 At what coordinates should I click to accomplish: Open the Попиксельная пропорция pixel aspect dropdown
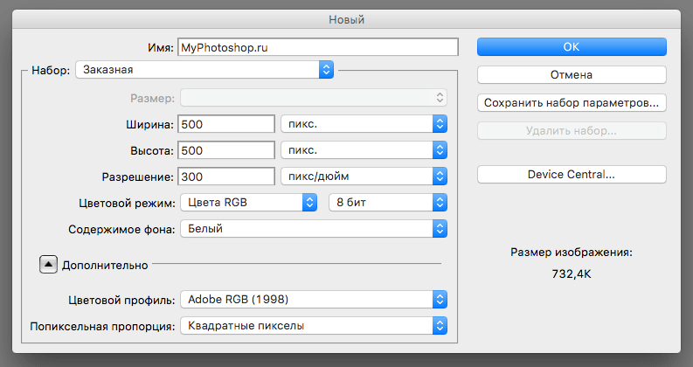click(314, 326)
